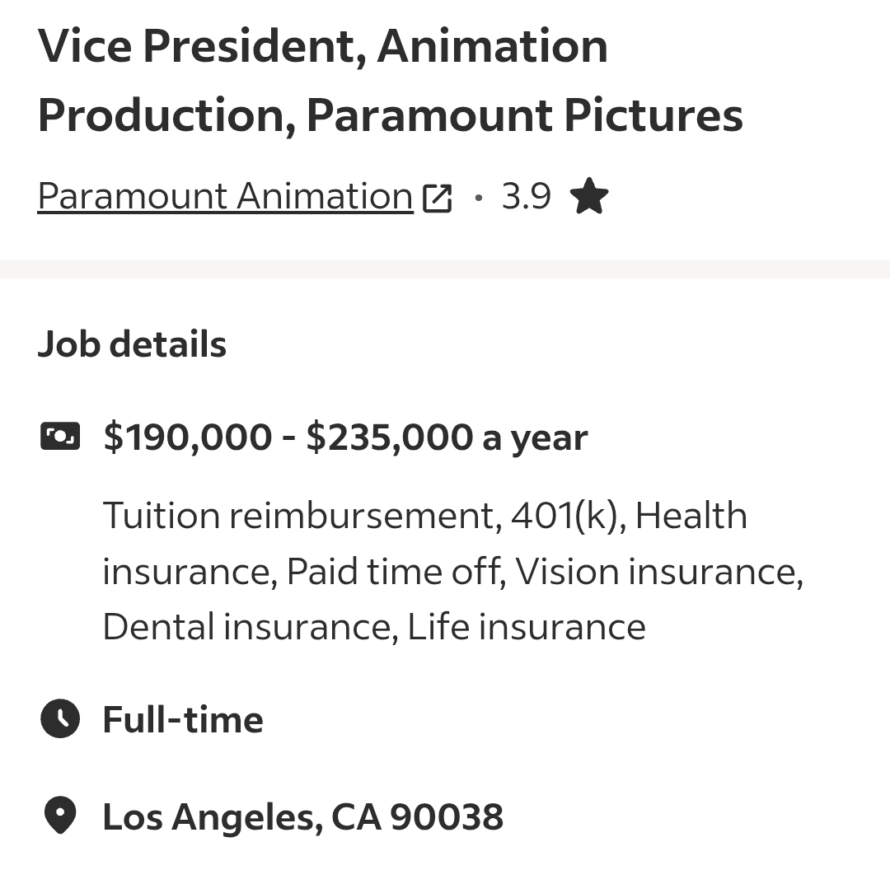890x884 pixels.
Task: Click the cash salary icon
Action: pyautogui.click(x=60, y=437)
